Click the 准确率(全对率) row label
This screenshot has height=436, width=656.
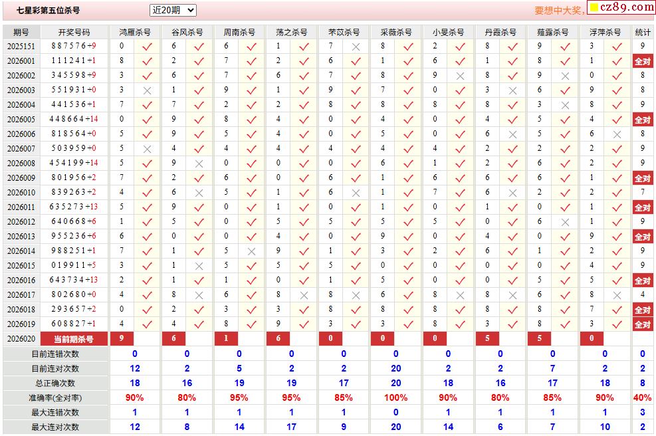[x=55, y=398]
